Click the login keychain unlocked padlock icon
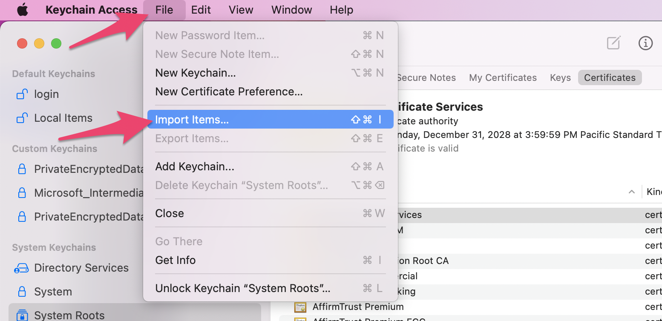662x321 pixels. [x=22, y=94]
